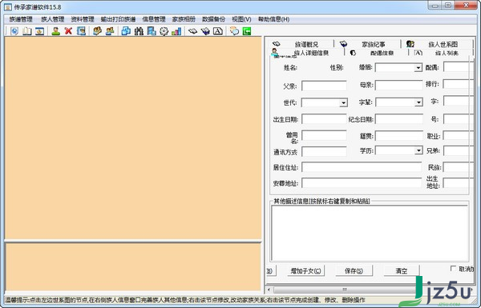Image resolution: width=481 pixels, height=308 pixels.
Task: Click the dark blue book toolbar icon
Action: (x=205, y=31)
